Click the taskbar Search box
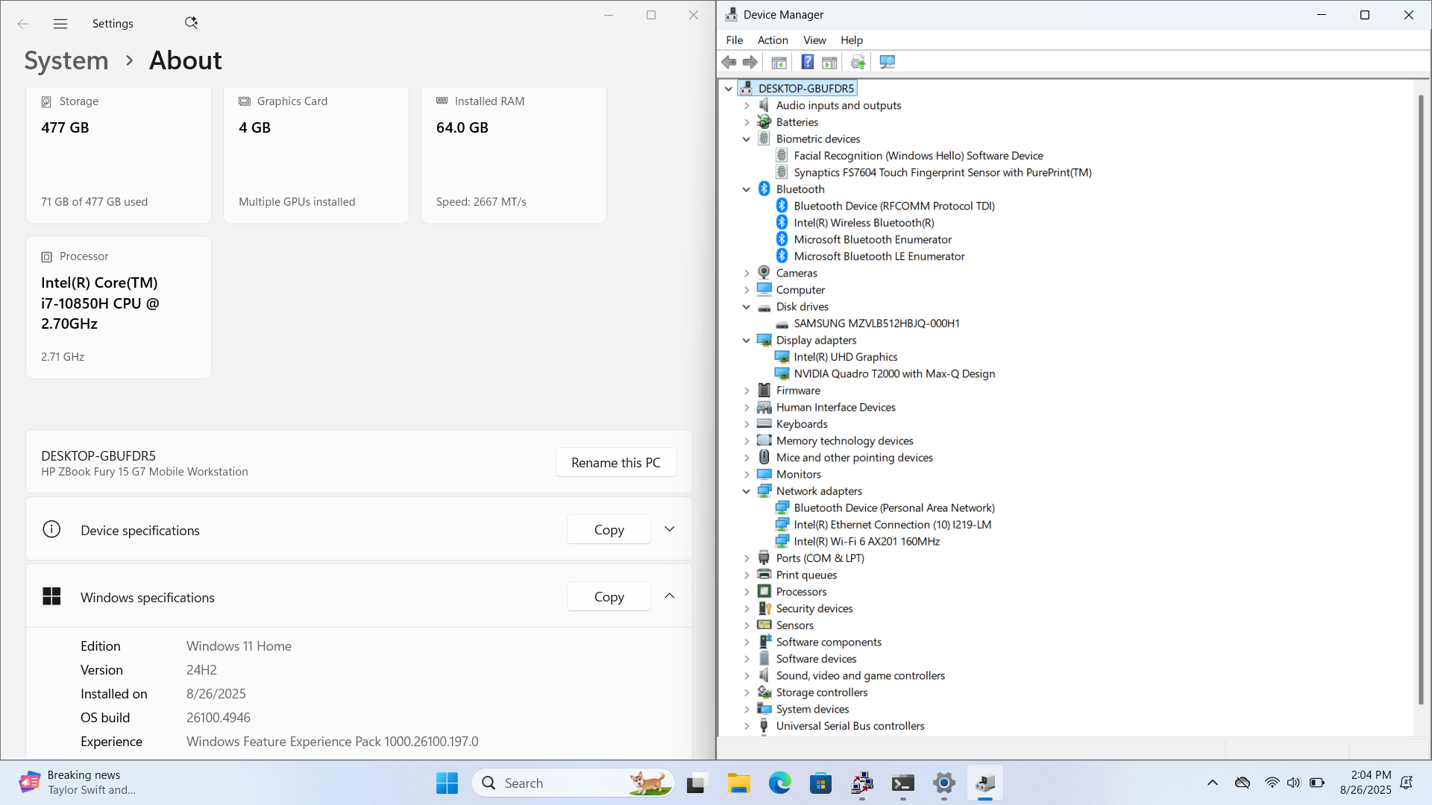Viewport: 1432px width, 805px height. (x=573, y=783)
